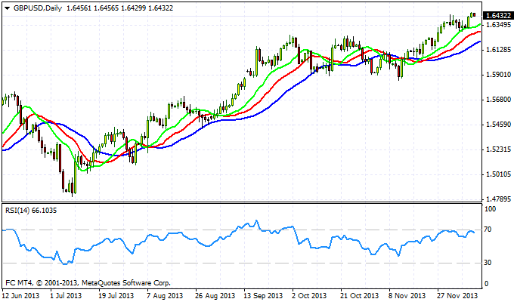Click the triangle arrow before GBPUSD,Daily
The height and width of the screenshot is (302, 514).
pyautogui.click(x=8, y=8)
